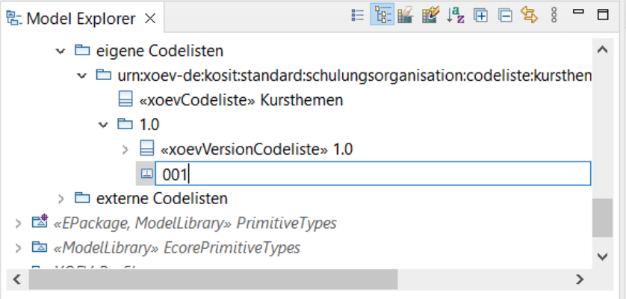The width and height of the screenshot is (626, 299).
Task: Select the externe Codelisten folder
Action: (x=161, y=198)
